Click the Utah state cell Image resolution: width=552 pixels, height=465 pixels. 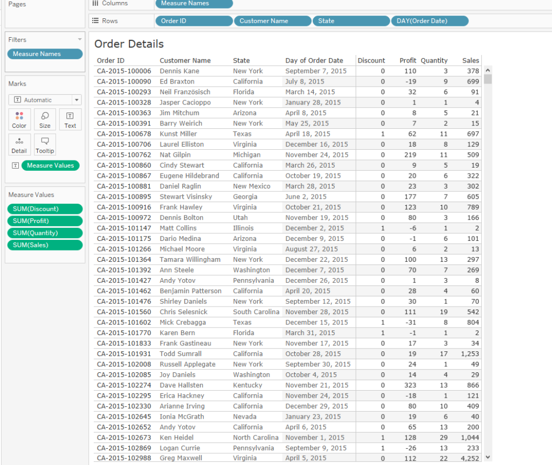click(x=240, y=218)
